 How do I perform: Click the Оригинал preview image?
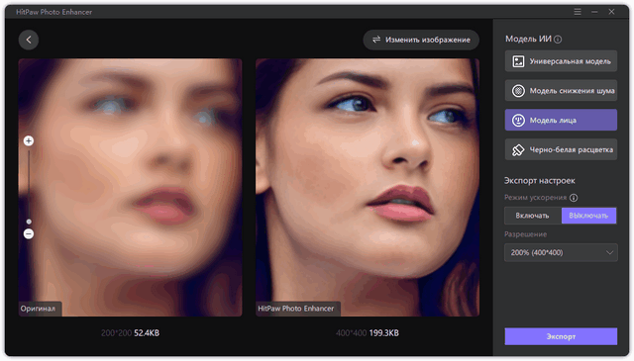click(x=130, y=187)
